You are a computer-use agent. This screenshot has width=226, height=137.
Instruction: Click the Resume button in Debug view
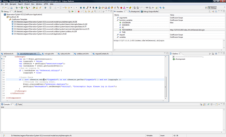click(x=73, y=11)
